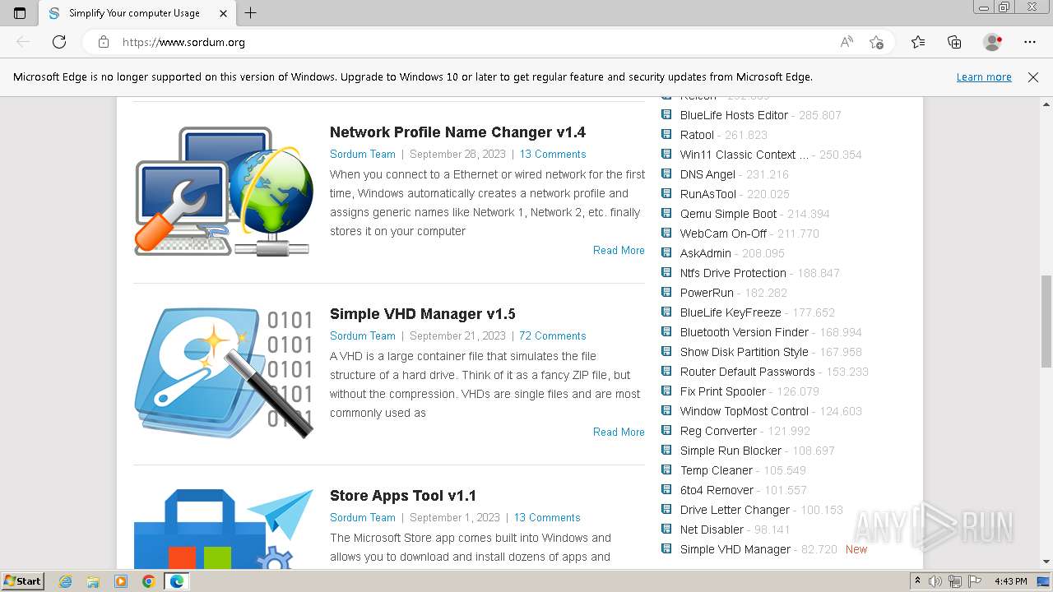Viewport: 1053px width, 592px height.
Task: Open the 13 Comments link dated September 28
Action: click(553, 154)
